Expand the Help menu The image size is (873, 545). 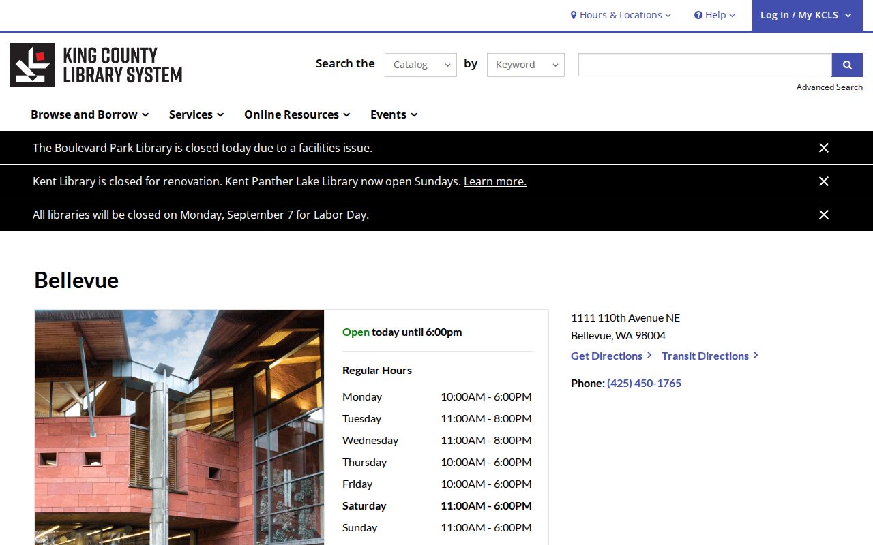pos(715,15)
